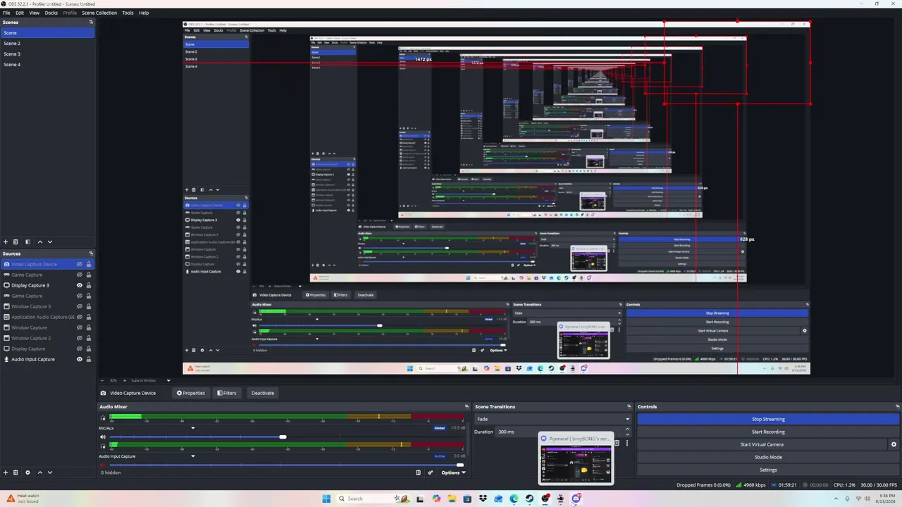The width and height of the screenshot is (902, 507).
Task: Pop out the Controls dock
Action: pos(897,406)
